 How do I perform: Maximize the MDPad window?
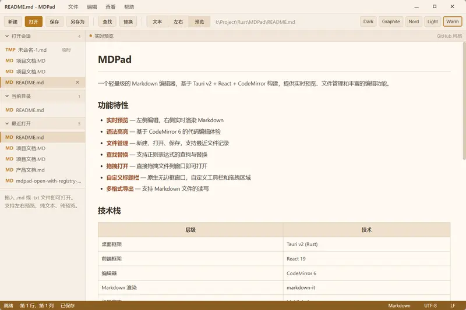[435, 6]
